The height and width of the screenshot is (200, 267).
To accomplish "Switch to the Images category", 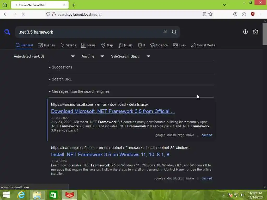I will [46, 45].
